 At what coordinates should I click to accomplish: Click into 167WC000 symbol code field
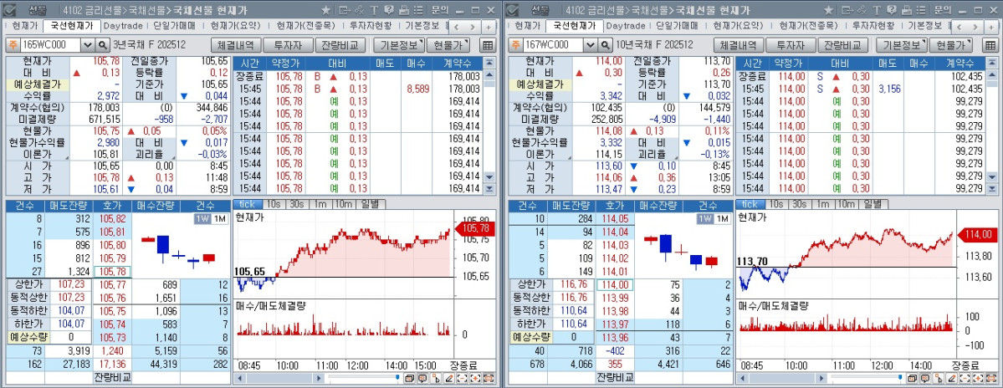tap(553, 45)
